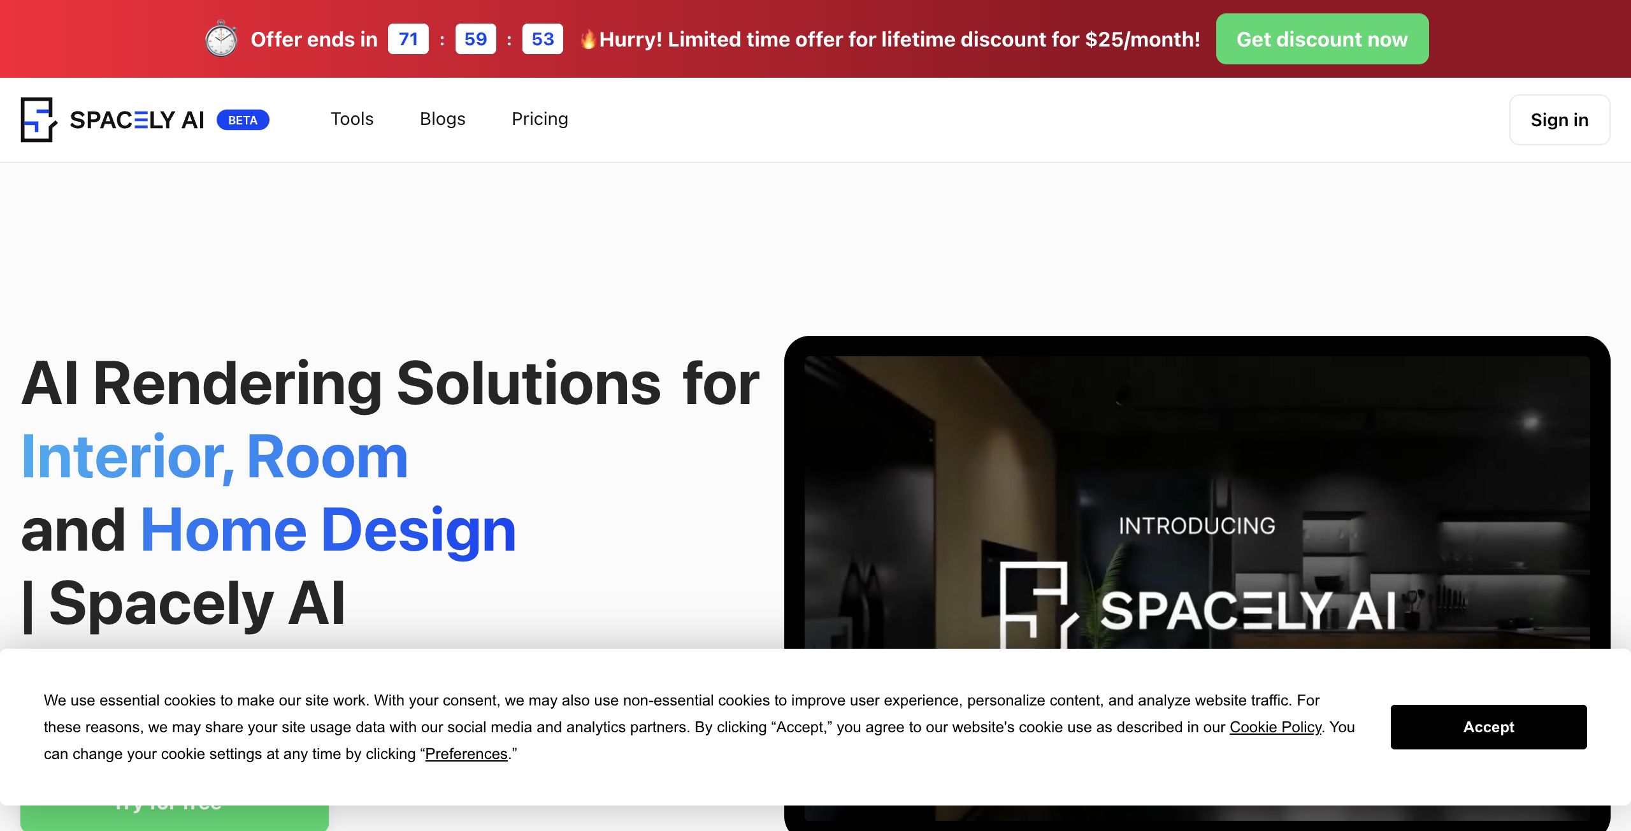
Task: Open cookie Preferences link
Action: pyautogui.click(x=466, y=754)
